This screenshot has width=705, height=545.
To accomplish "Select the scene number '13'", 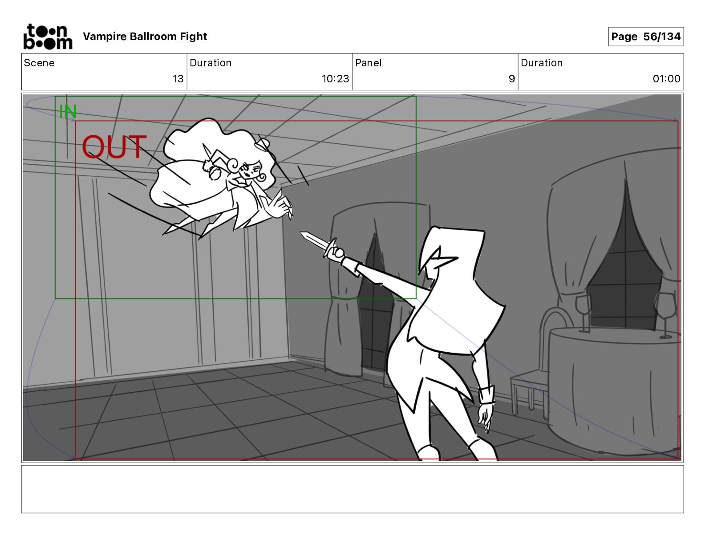I will pos(178,79).
